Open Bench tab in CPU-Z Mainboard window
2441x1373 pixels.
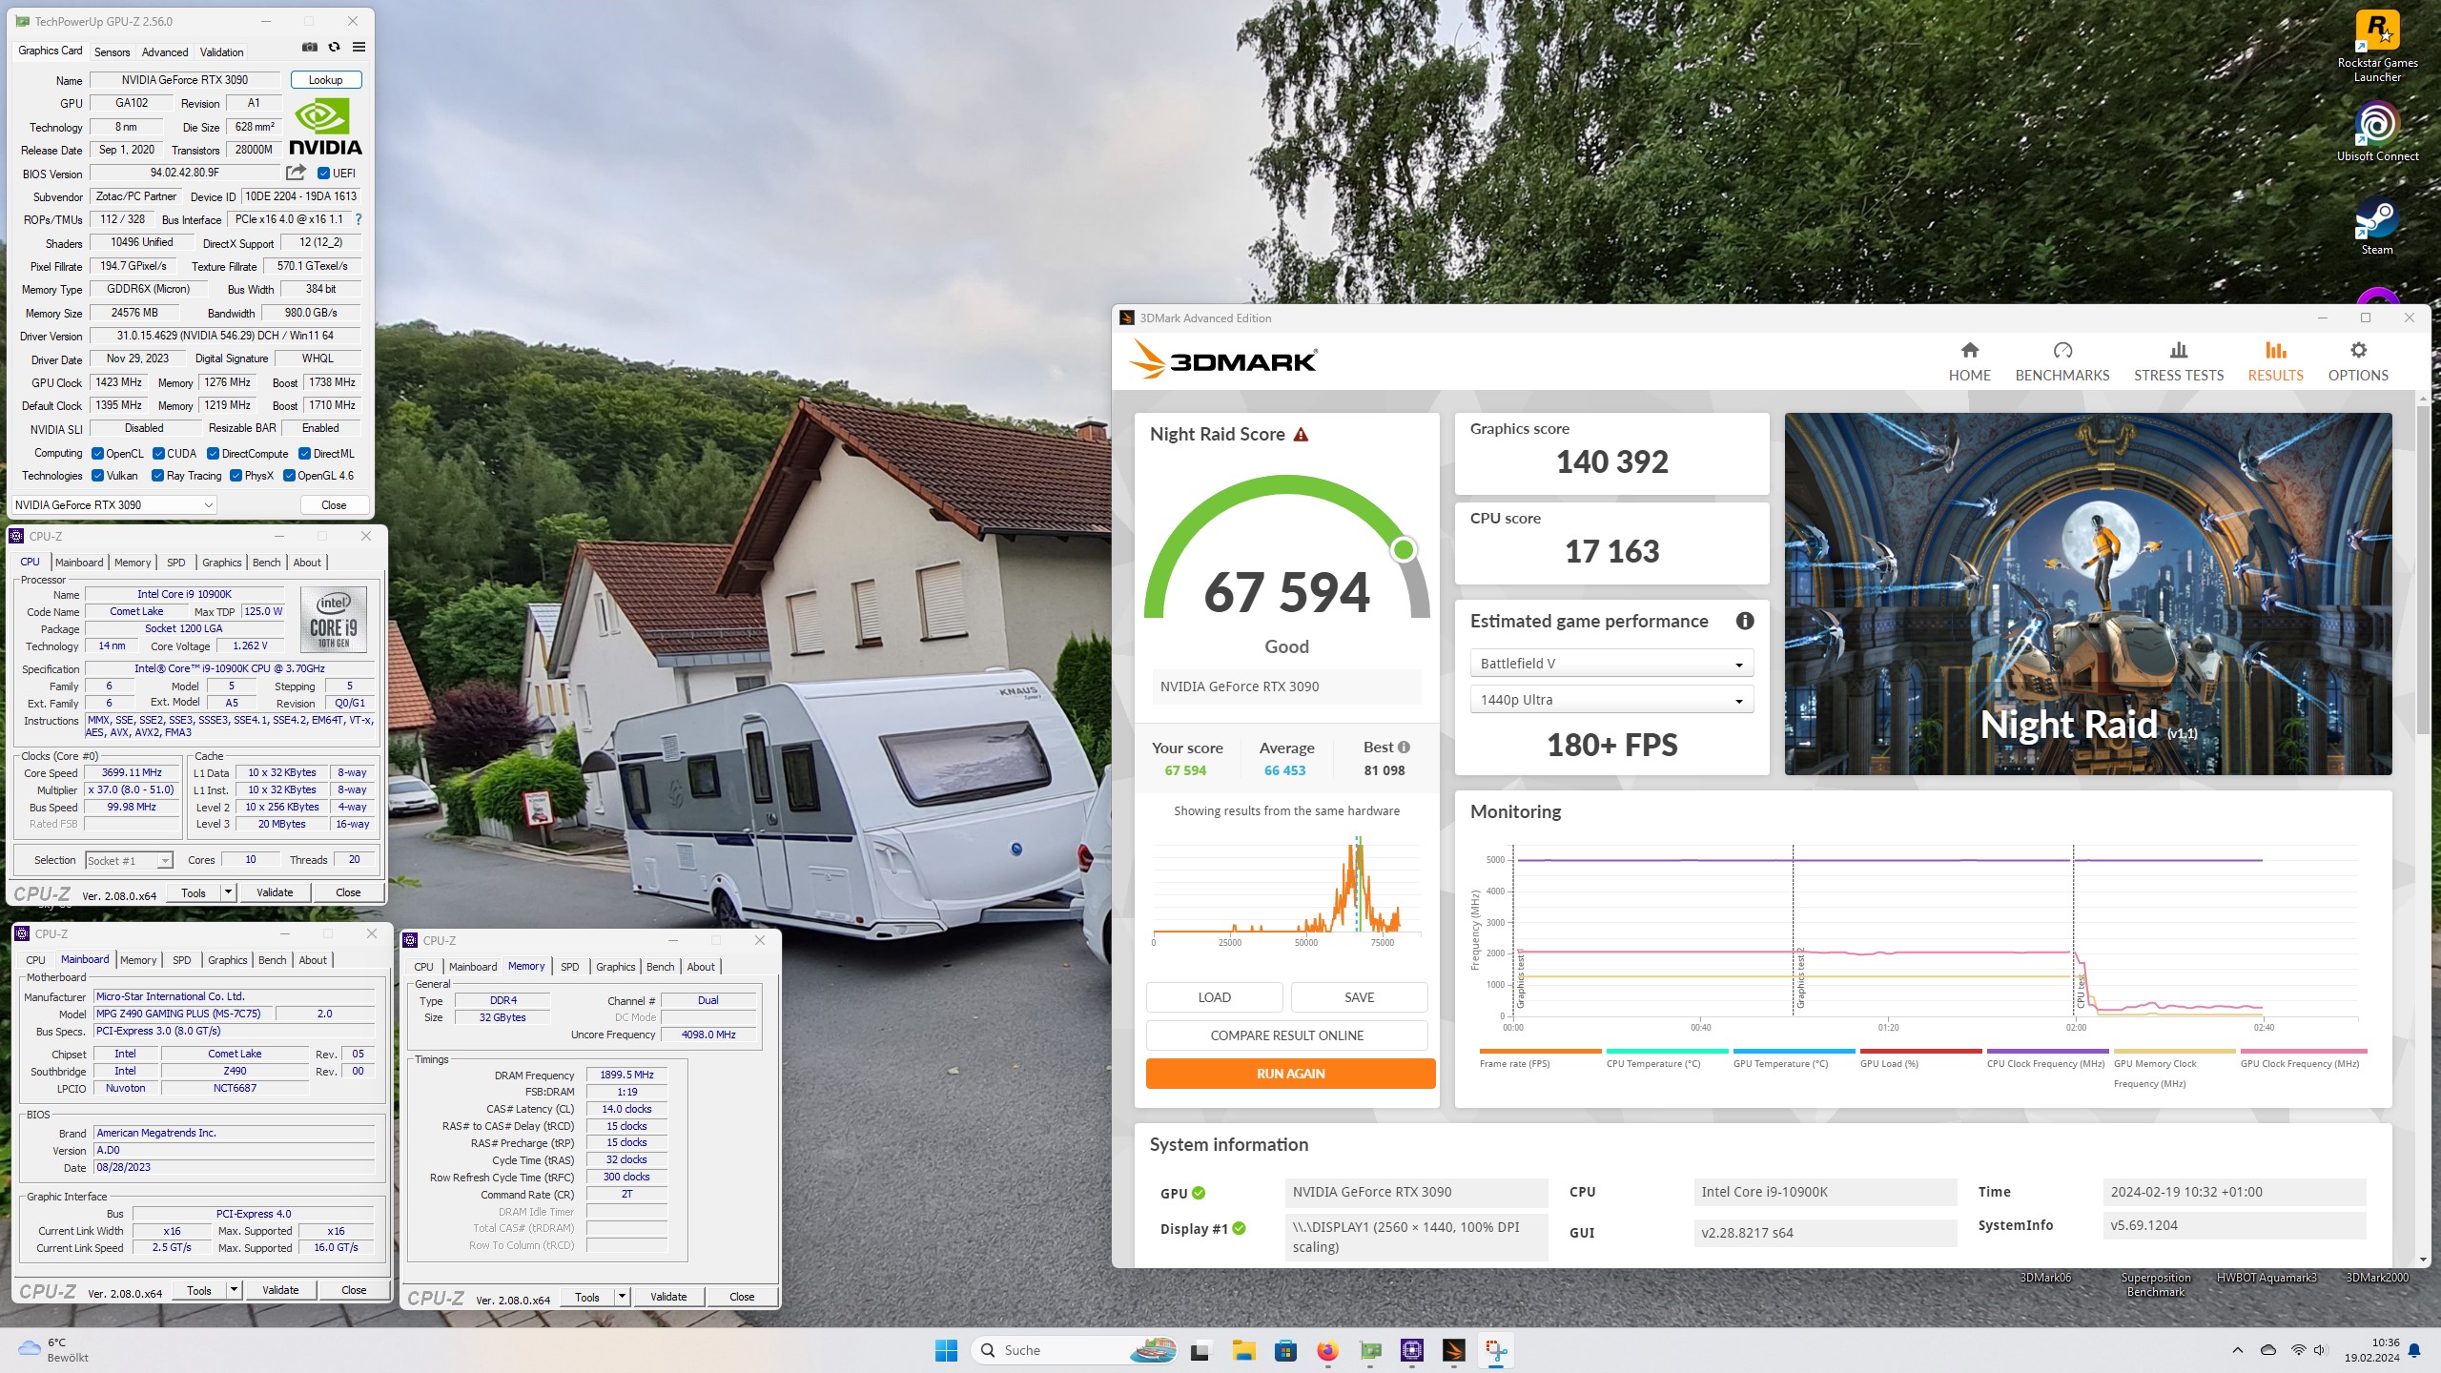click(272, 960)
